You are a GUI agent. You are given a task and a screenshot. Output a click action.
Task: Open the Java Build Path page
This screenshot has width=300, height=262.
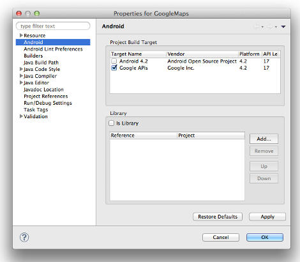(x=41, y=63)
